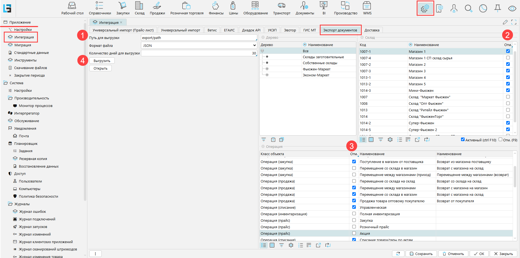Click the notifications bell icon
520x258 pixels.
(x=497, y=8)
